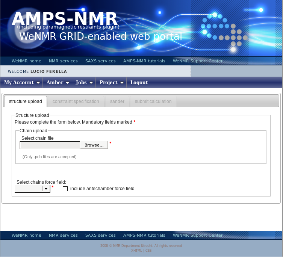Click the WeNMR dotted logo in banner
The image size is (283, 257).
click(224, 32)
